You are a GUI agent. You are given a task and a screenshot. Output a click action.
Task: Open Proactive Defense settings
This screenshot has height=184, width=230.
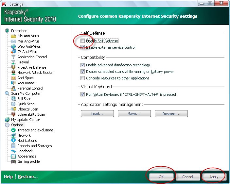(x=32, y=67)
